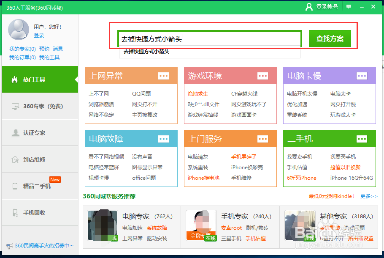Image resolution: width=384 pixels, height=258 pixels.
Task: Click the megaphone icon at bottom left
Action: click(x=10, y=246)
